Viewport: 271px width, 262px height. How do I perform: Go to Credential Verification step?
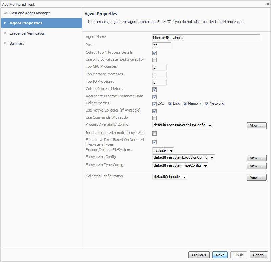(27, 33)
